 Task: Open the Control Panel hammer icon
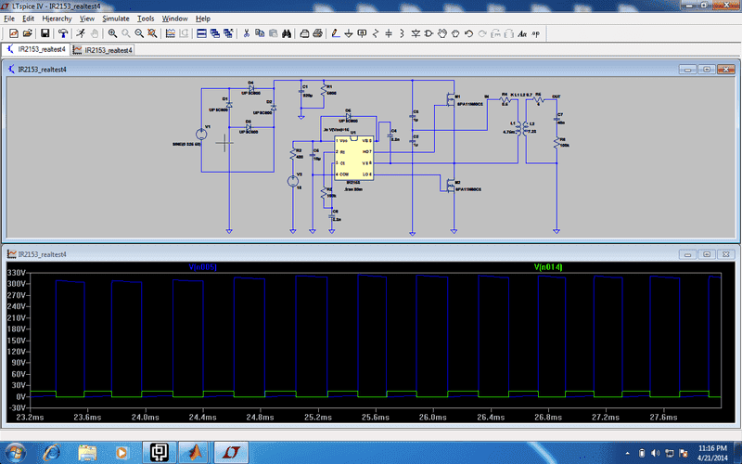[x=62, y=33]
